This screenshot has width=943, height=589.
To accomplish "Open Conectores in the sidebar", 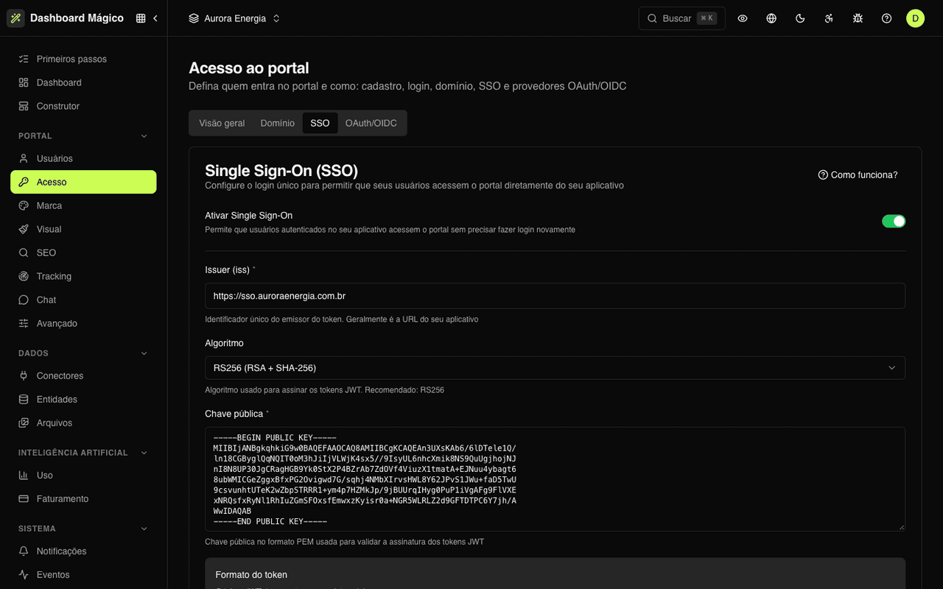I will coord(83,375).
